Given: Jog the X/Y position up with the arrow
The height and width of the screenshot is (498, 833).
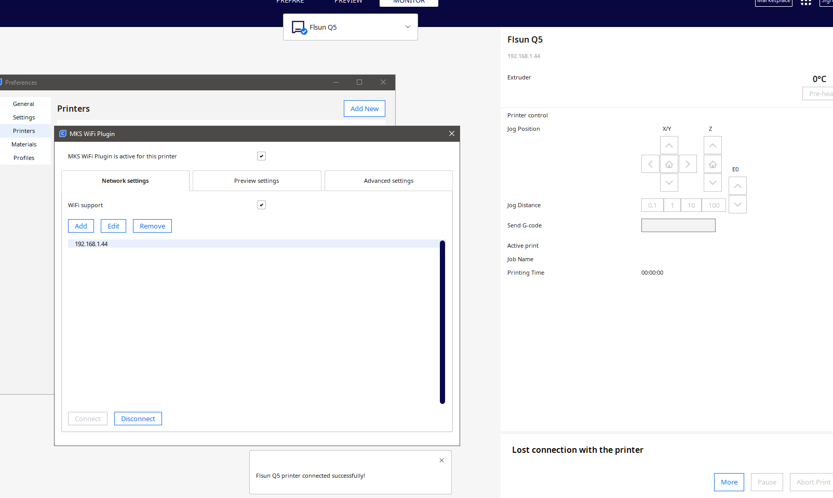Looking at the screenshot, I should coord(669,145).
